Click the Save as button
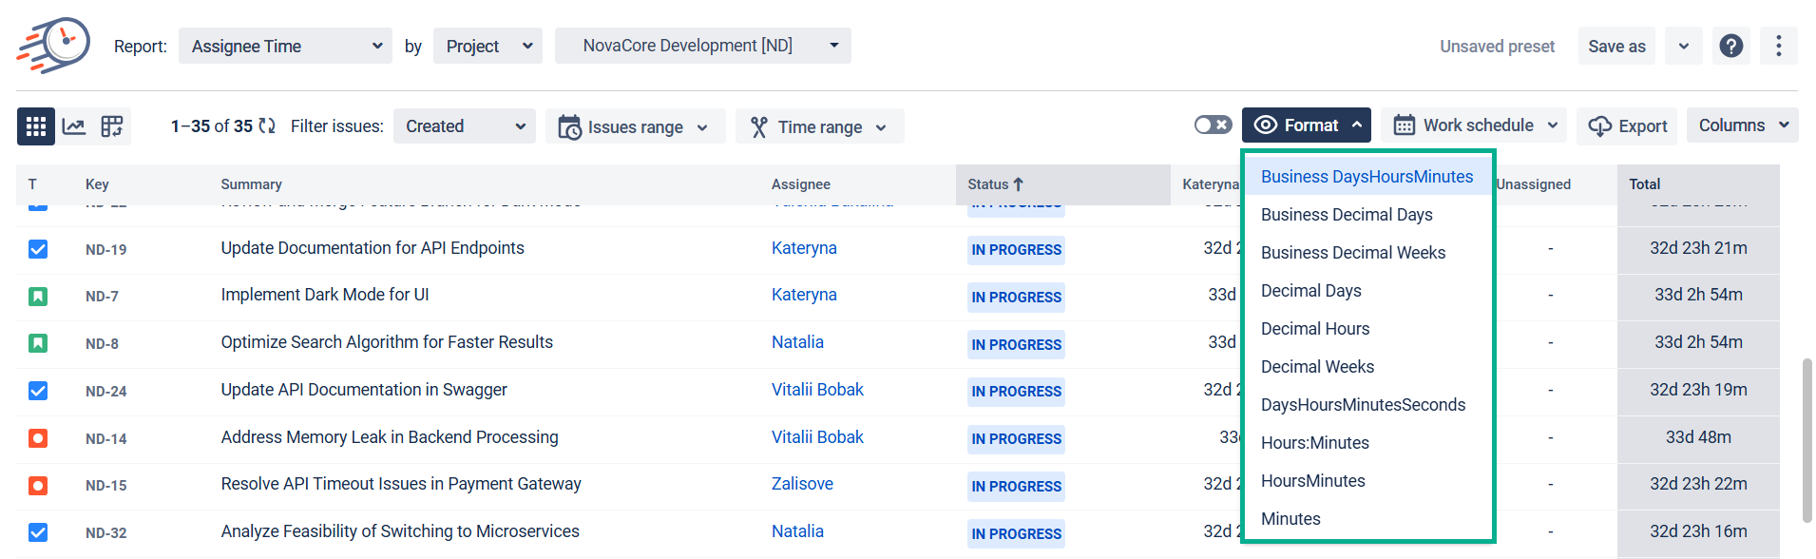Viewport: 1816px width, 559px height. [x=1616, y=47]
